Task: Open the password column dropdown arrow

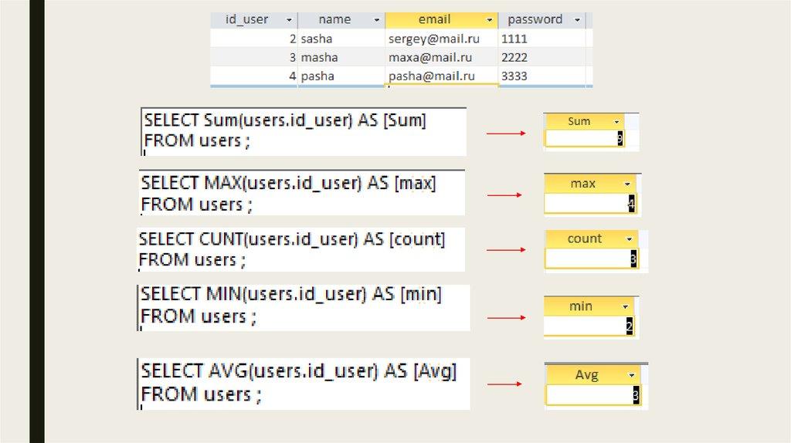Action: 579,20
